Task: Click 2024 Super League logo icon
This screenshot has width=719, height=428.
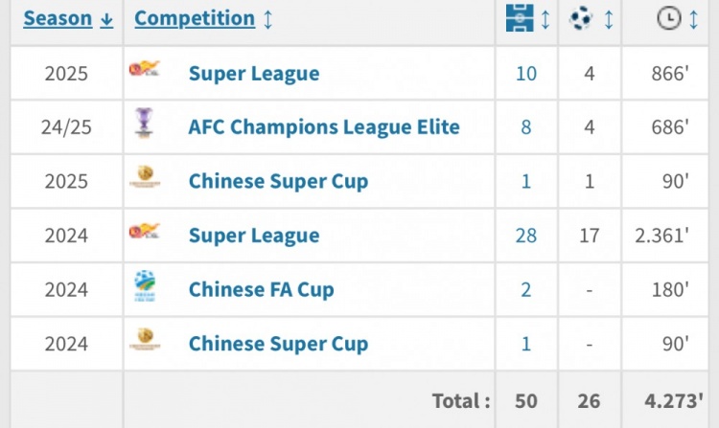Action: 145,234
